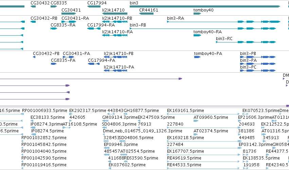The image size is (289, 170).
Task: Click the teal CR44161 gene bar
Action: (x=146, y=14)
